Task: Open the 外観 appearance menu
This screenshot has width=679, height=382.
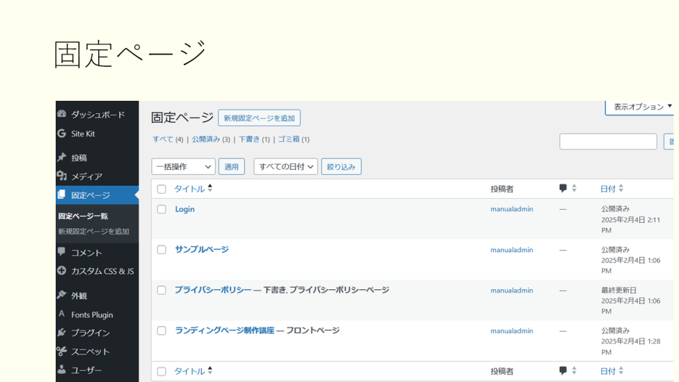Action: (x=79, y=296)
